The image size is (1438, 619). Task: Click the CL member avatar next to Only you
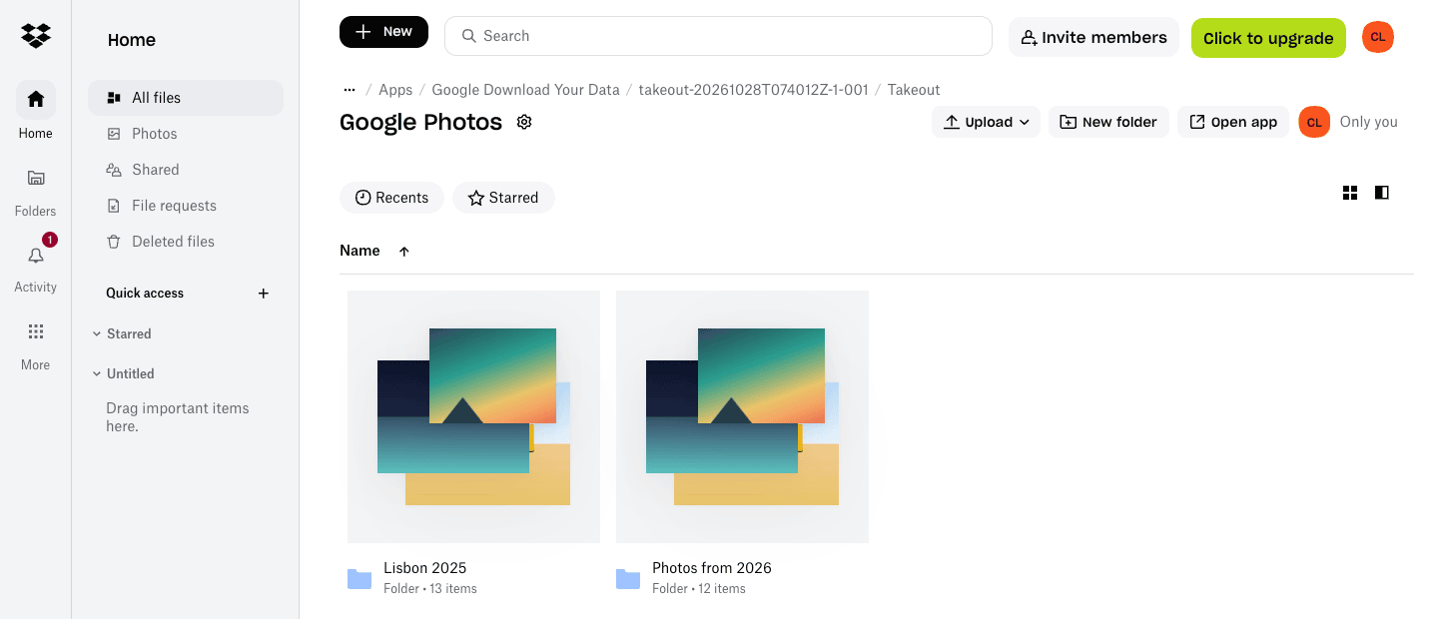tap(1314, 122)
